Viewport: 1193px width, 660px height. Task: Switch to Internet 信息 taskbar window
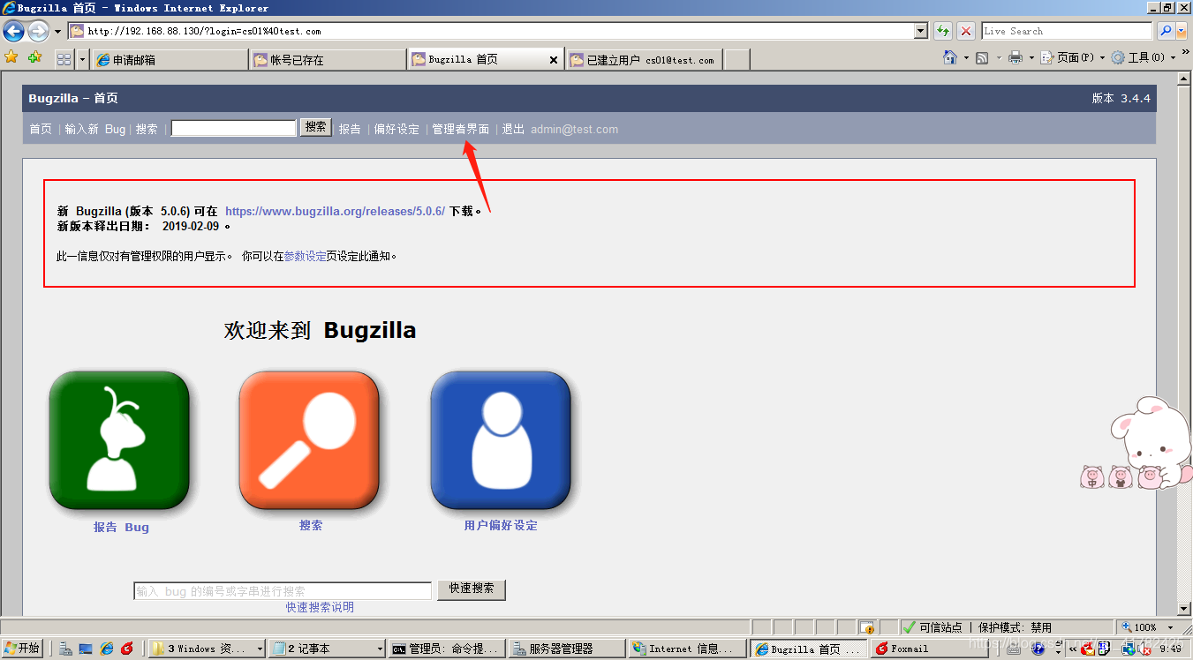(686, 649)
